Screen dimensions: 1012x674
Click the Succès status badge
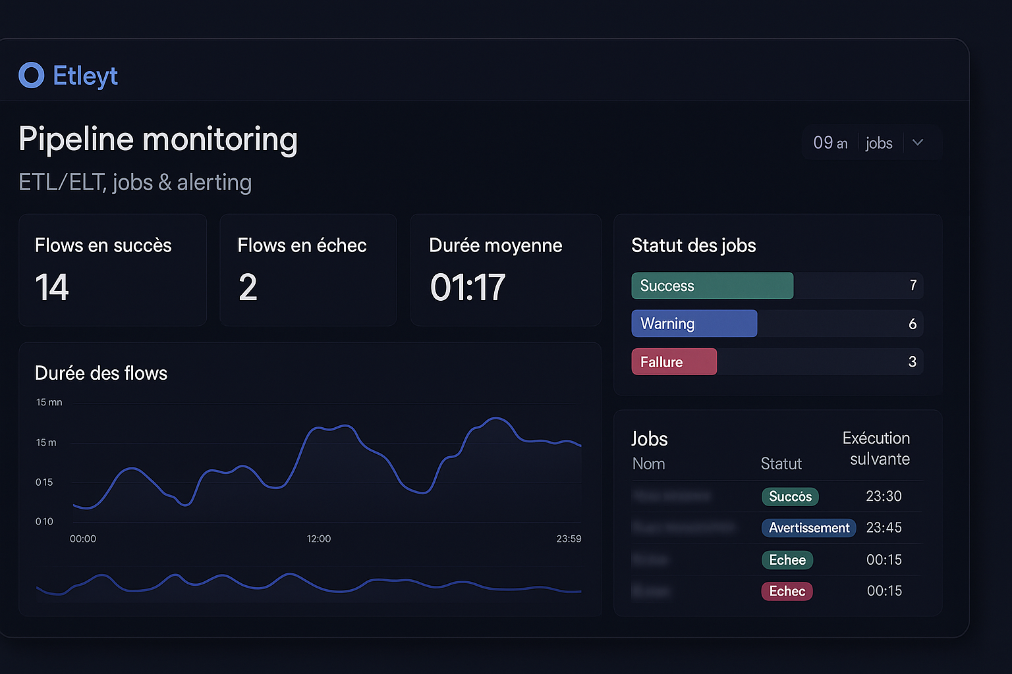pyautogui.click(x=790, y=496)
